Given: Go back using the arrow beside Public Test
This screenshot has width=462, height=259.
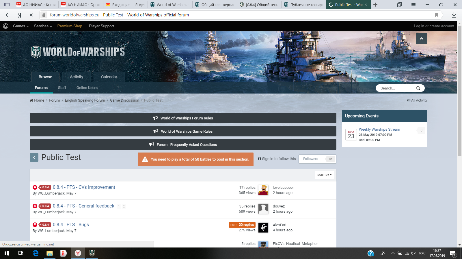Looking at the screenshot, I should [34, 157].
